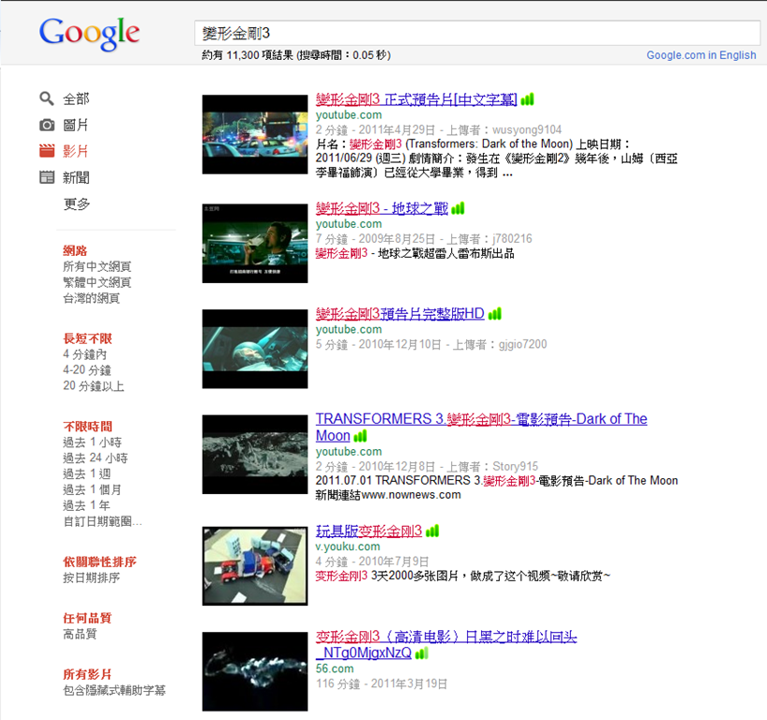Sort results 按日期排序
This screenshot has width=767, height=720.
pyautogui.click(x=91, y=577)
